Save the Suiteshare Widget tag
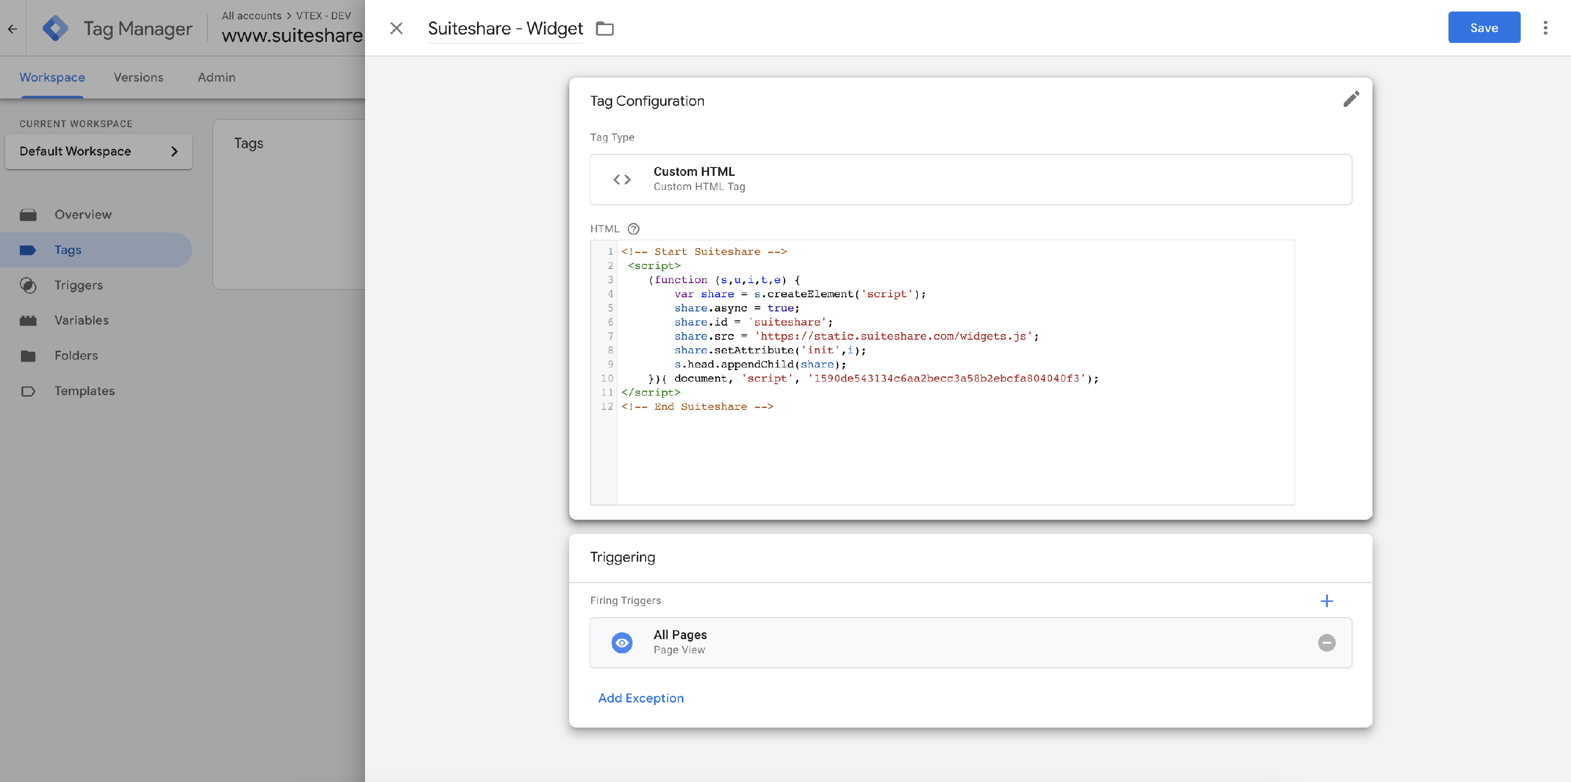This screenshot has width=1571, height=782. [x=1484, y=27]
